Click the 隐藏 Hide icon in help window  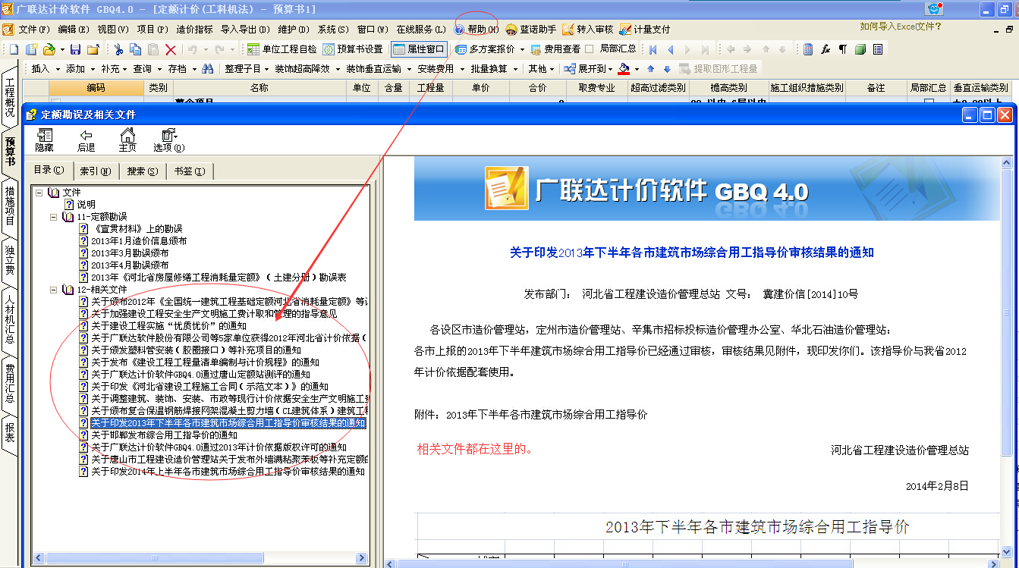click(x=44, y=140)
